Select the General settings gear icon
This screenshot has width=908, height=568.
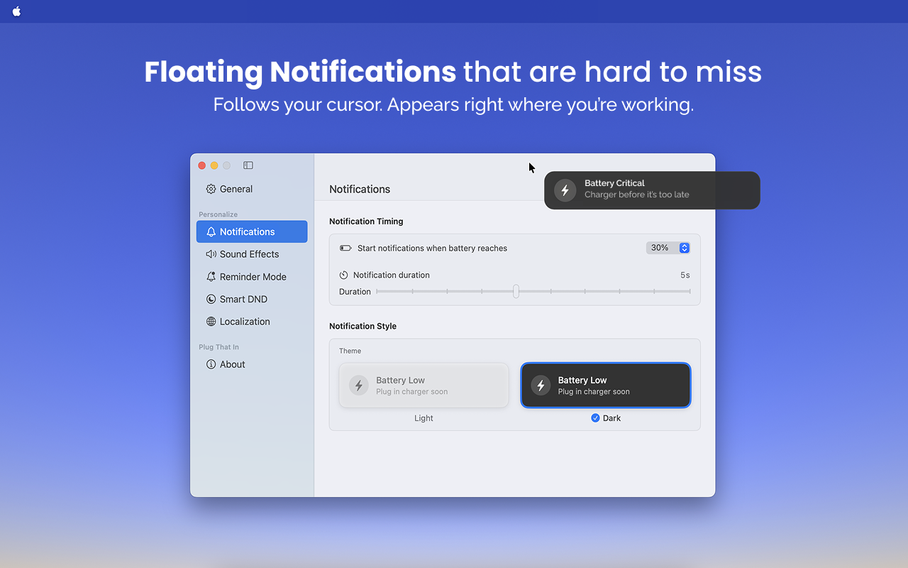[x=211, y=189]
